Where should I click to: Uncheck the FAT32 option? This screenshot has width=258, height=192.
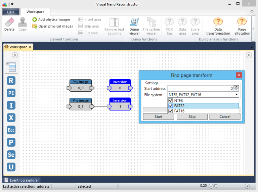point(171,106)
